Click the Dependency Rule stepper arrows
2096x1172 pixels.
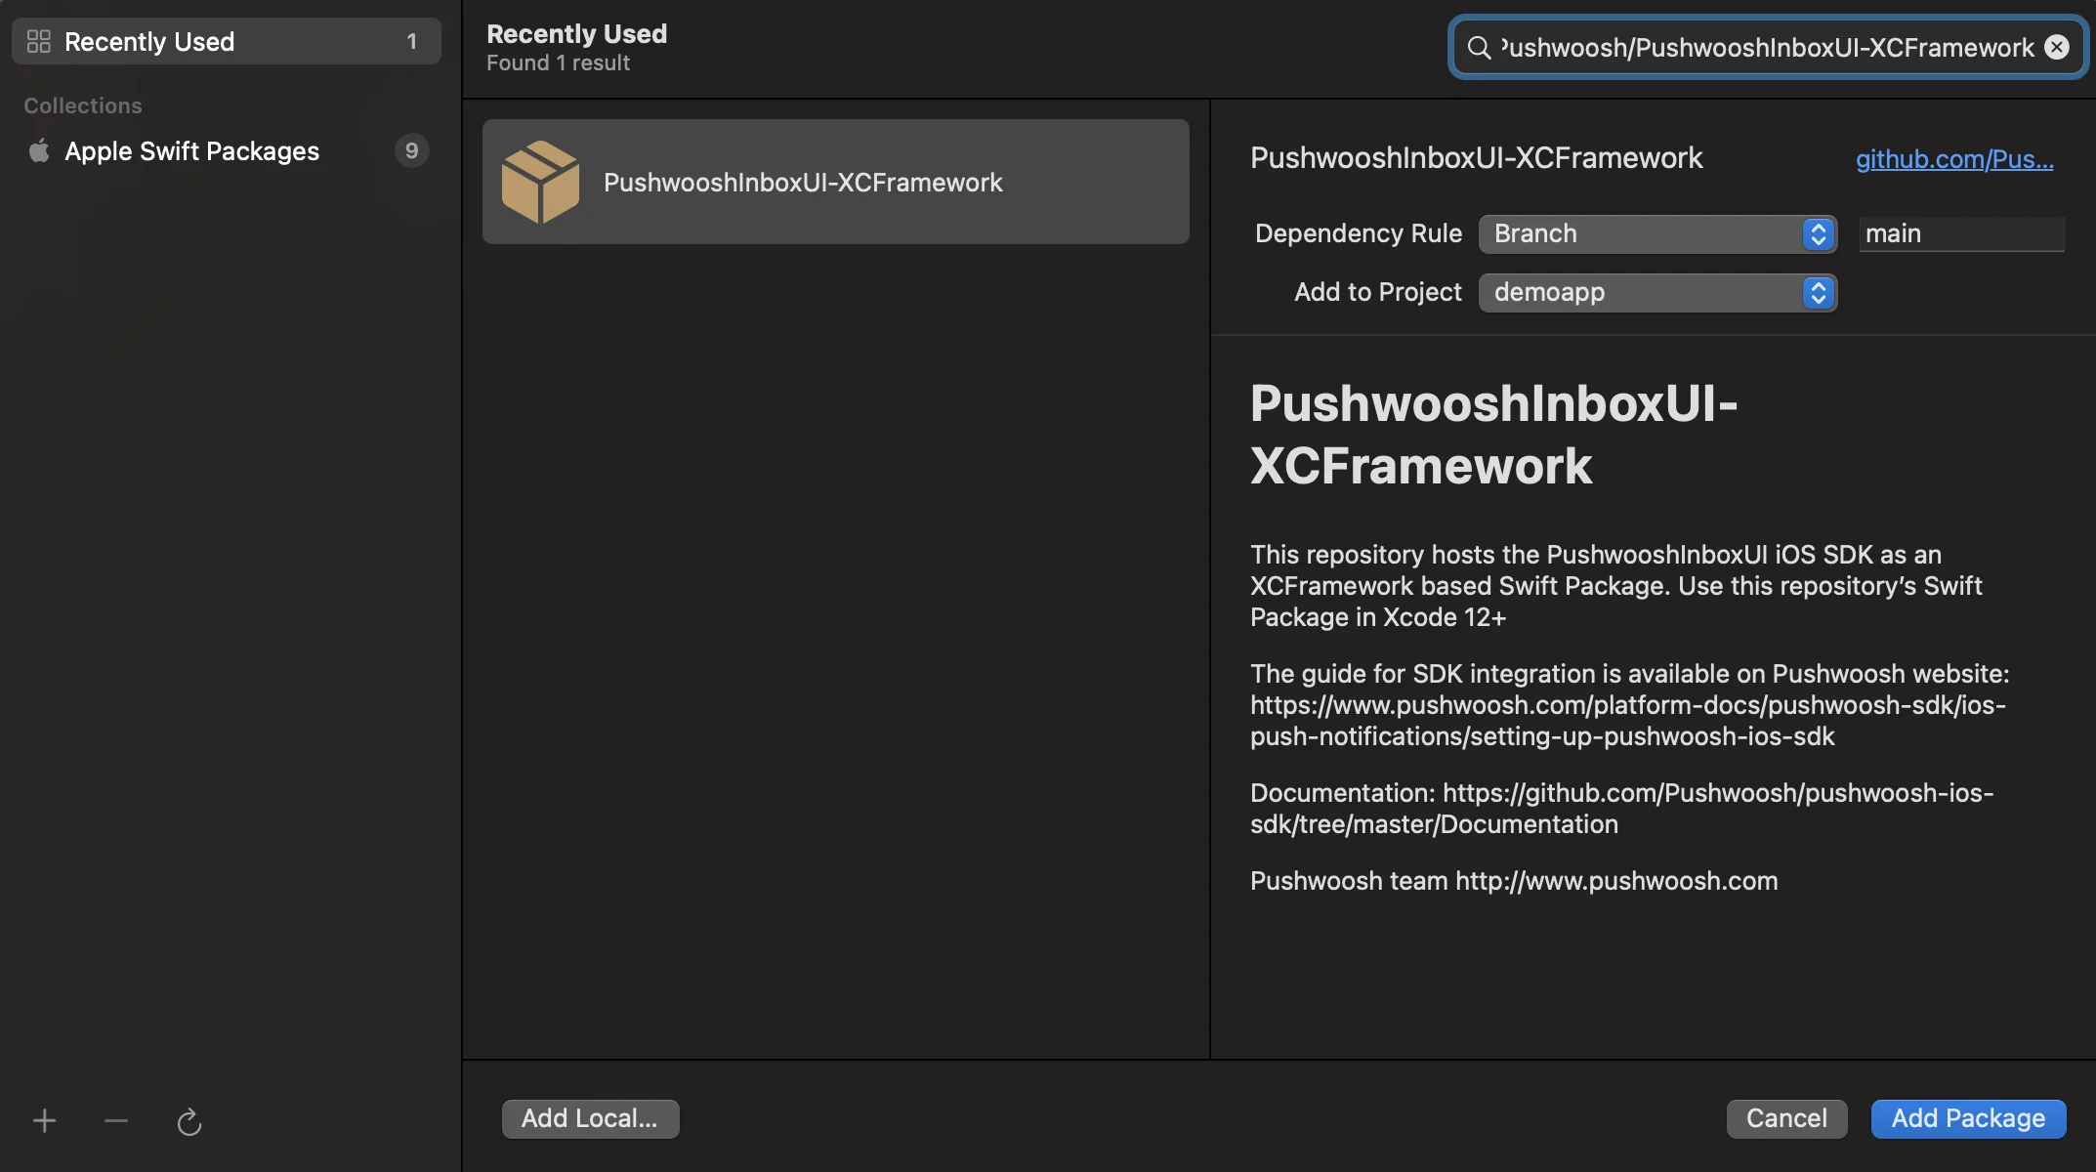point(1818,234)
